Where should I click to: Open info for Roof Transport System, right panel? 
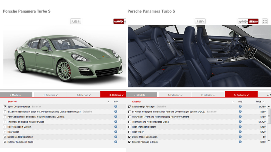pos(240,126)
